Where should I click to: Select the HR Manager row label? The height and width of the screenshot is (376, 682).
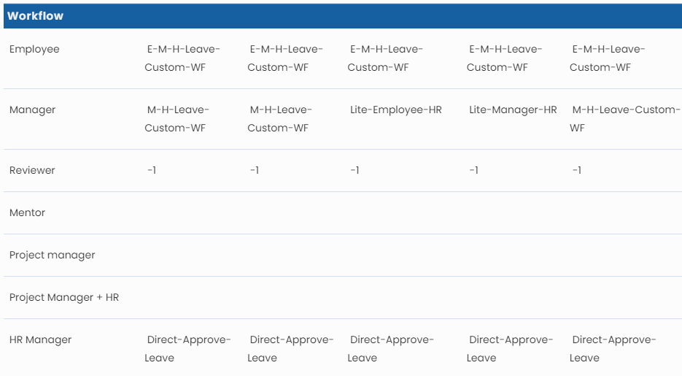pyautogui.click(x=40, y=339)
